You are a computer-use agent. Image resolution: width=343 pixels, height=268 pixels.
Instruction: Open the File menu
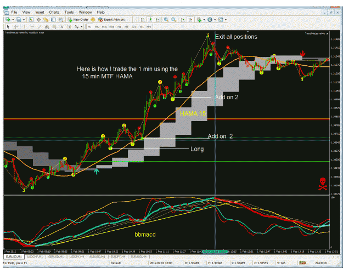pyautogui.click(x=14, y=12)
